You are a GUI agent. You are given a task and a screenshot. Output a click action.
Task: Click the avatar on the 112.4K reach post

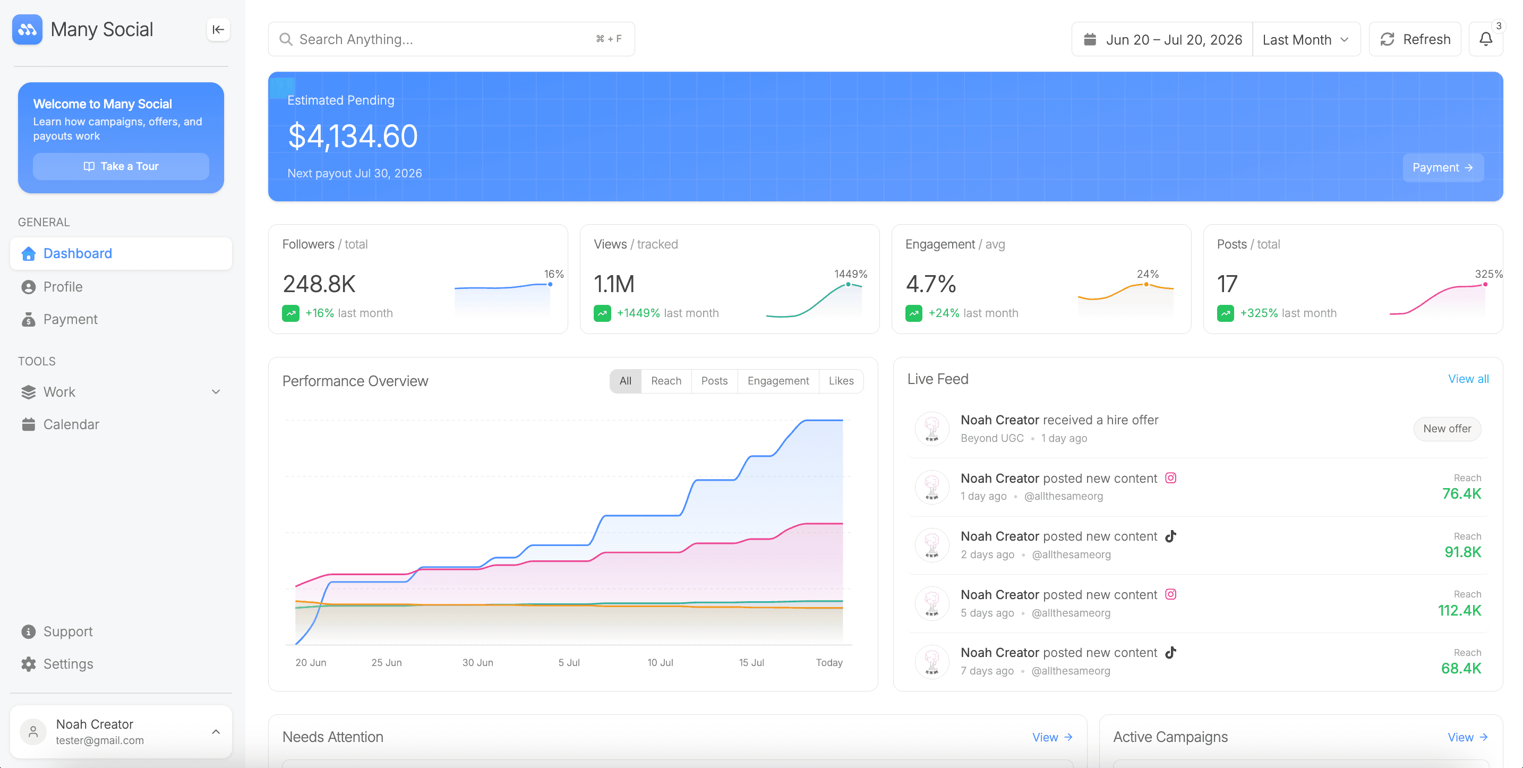coord(932,604)
